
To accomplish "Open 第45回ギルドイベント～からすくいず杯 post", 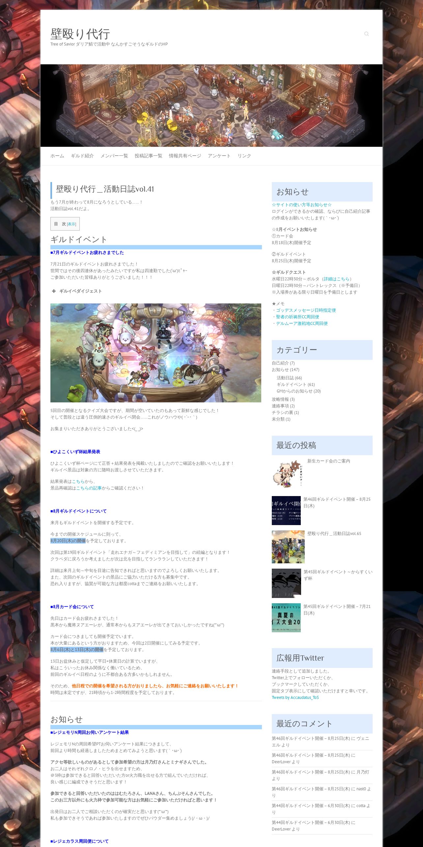I will point(338,575).
